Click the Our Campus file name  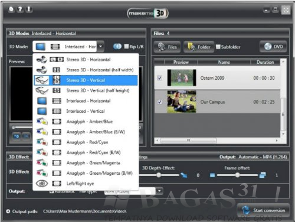pyautogui.click(x=212, y=102)
